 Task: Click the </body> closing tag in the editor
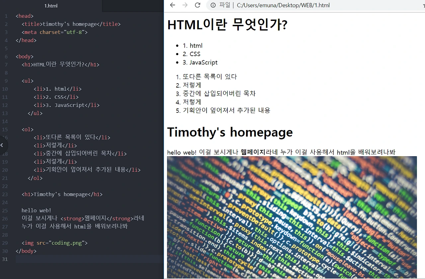(26, 251)
